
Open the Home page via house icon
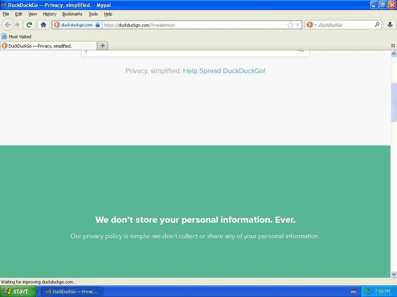[43, 25]
